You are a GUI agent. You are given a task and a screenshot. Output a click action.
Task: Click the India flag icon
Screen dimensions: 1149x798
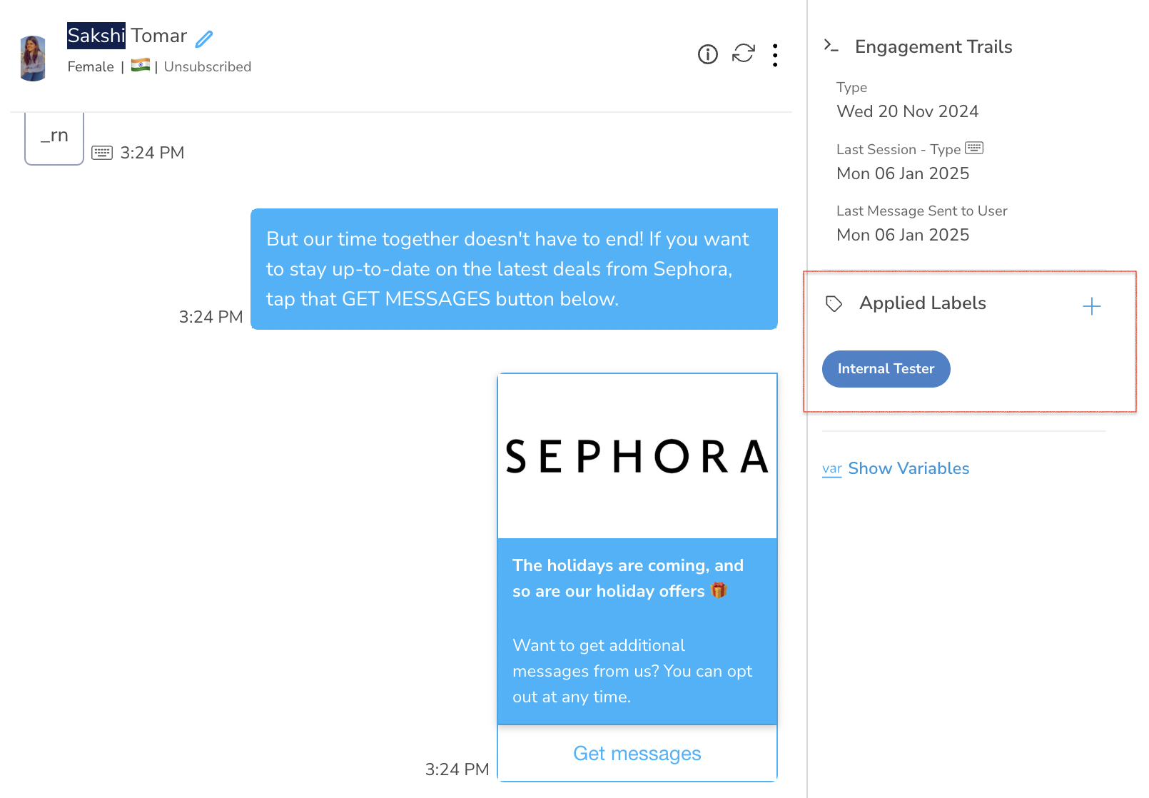point(141,65)
